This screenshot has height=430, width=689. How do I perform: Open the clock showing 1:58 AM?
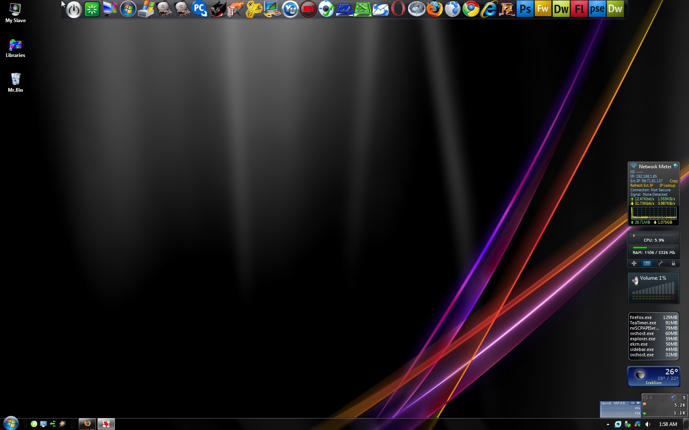(x=668, y=424)
